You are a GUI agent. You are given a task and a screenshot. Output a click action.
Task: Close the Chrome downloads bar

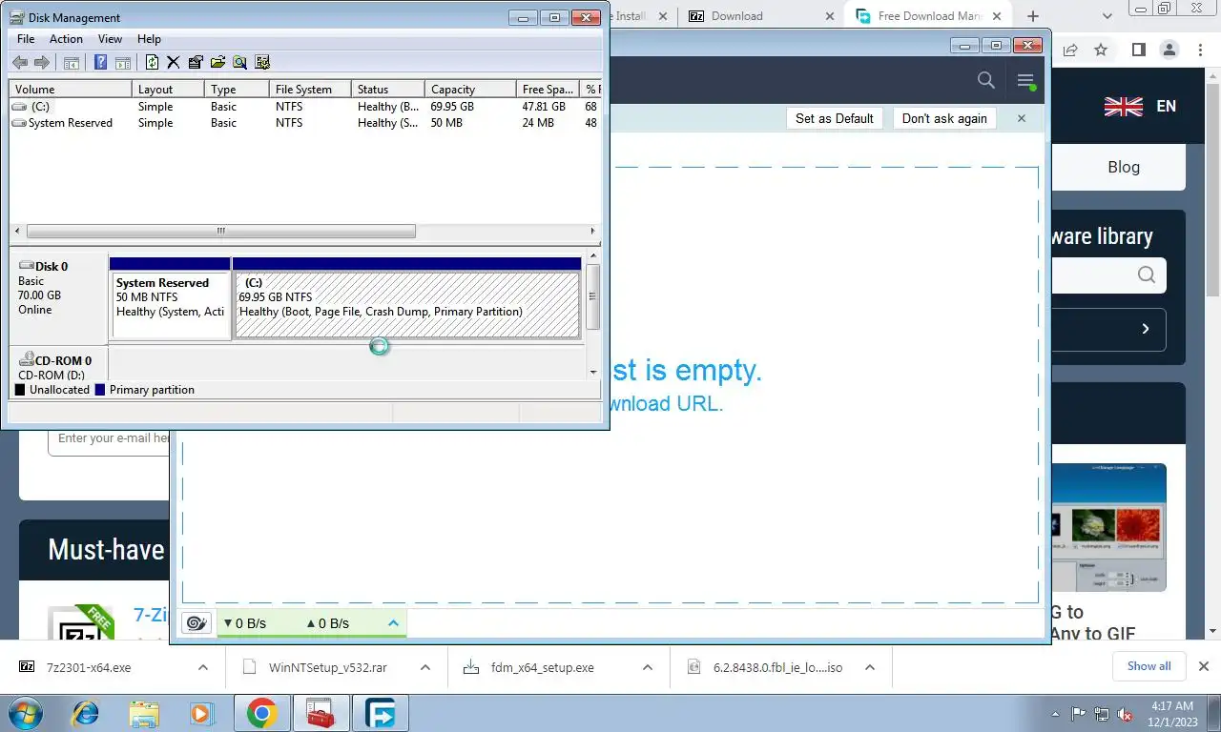coord(1204,666)
